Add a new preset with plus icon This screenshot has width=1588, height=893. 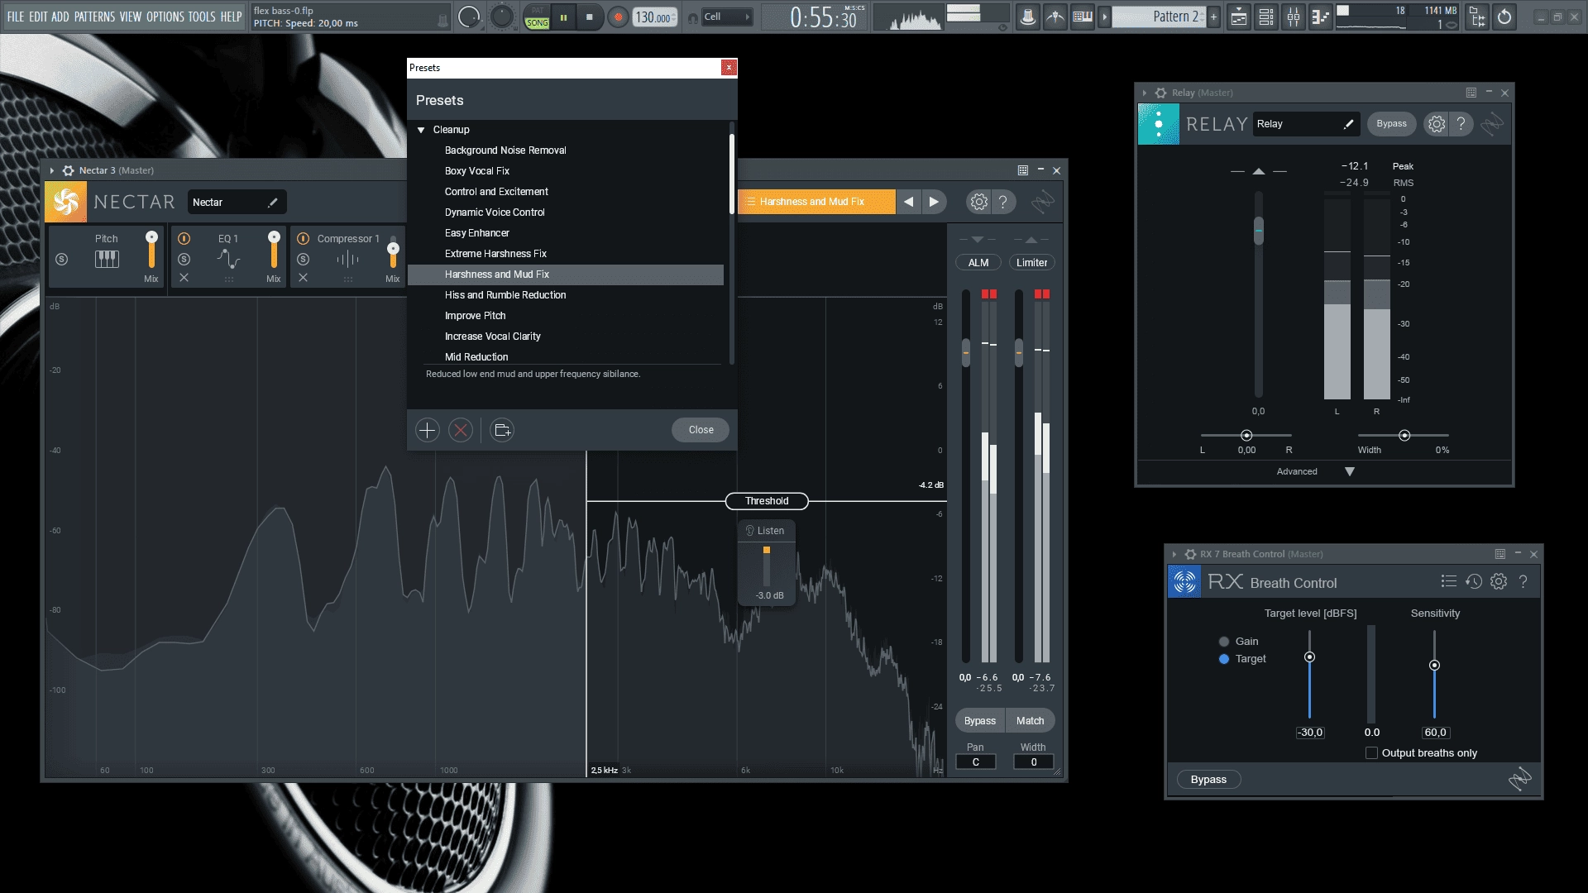(427, 430)
